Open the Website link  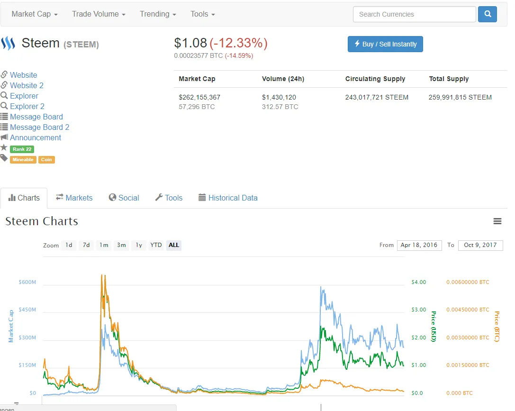[24, 75]
